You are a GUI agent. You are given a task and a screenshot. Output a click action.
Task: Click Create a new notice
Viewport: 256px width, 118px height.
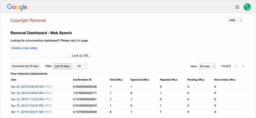point(24,48)
